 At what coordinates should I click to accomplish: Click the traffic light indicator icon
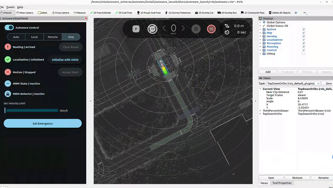pyautogui.click(x=196, y=29)
